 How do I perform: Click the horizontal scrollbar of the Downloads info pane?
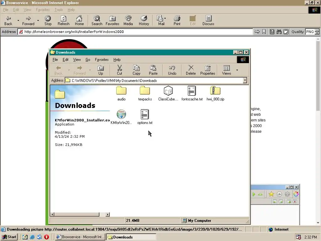click(77, 214)
